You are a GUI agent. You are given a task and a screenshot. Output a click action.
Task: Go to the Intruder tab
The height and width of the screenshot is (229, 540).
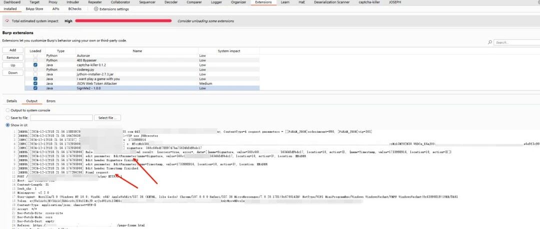click(72, 2)
